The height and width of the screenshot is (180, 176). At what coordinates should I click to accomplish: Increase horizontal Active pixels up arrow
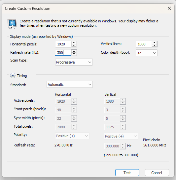pos(74,100)
